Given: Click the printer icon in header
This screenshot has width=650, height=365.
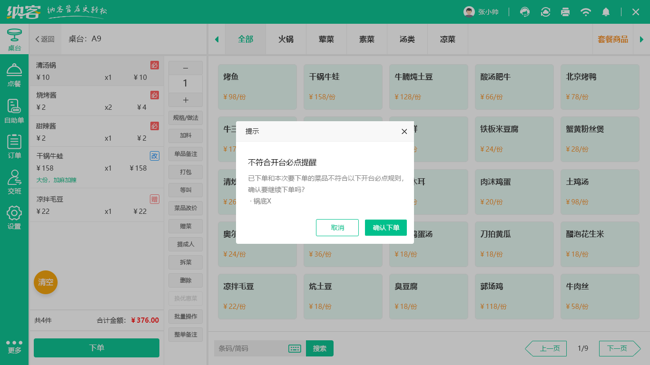Looking at the screenshot, I should point(565,12).
